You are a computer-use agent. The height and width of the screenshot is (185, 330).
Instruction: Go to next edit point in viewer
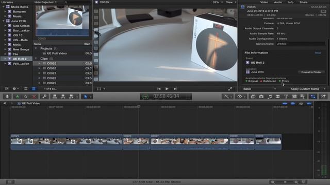(x=175, y=89)
